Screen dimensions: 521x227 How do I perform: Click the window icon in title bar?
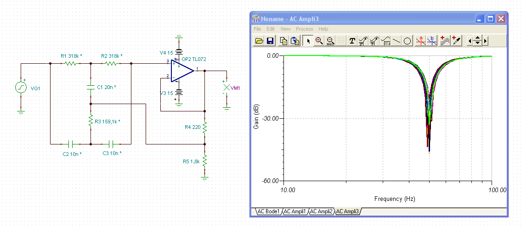[x=256, y=18]
